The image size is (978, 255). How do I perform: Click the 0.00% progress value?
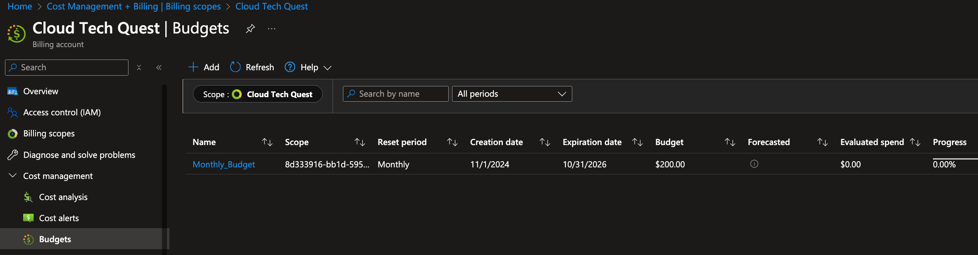click(x=945, y=164)
